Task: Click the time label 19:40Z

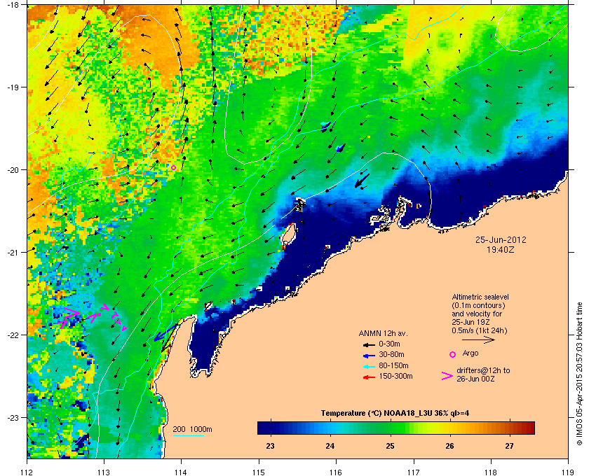Action: (x=501, y=249)
